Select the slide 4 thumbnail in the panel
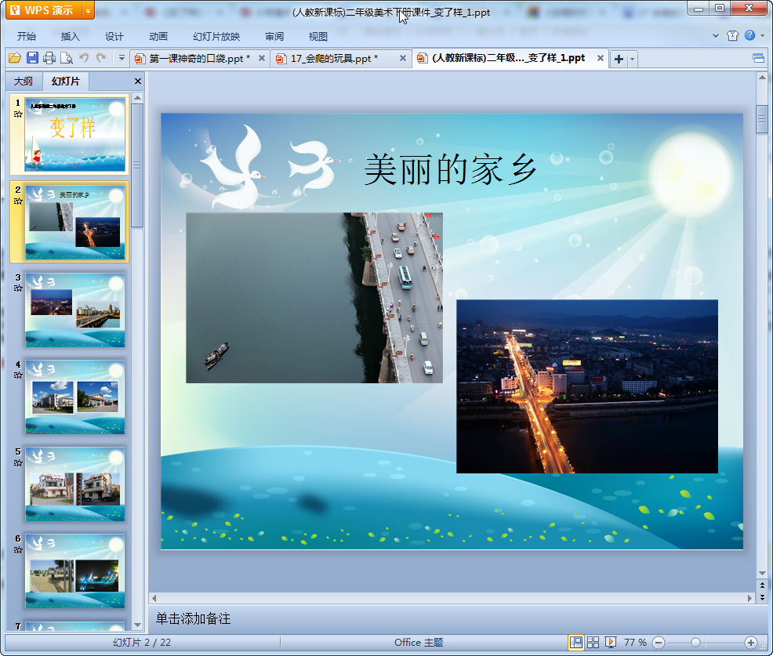This screenshot has width=773, height=656. (74, 397)
